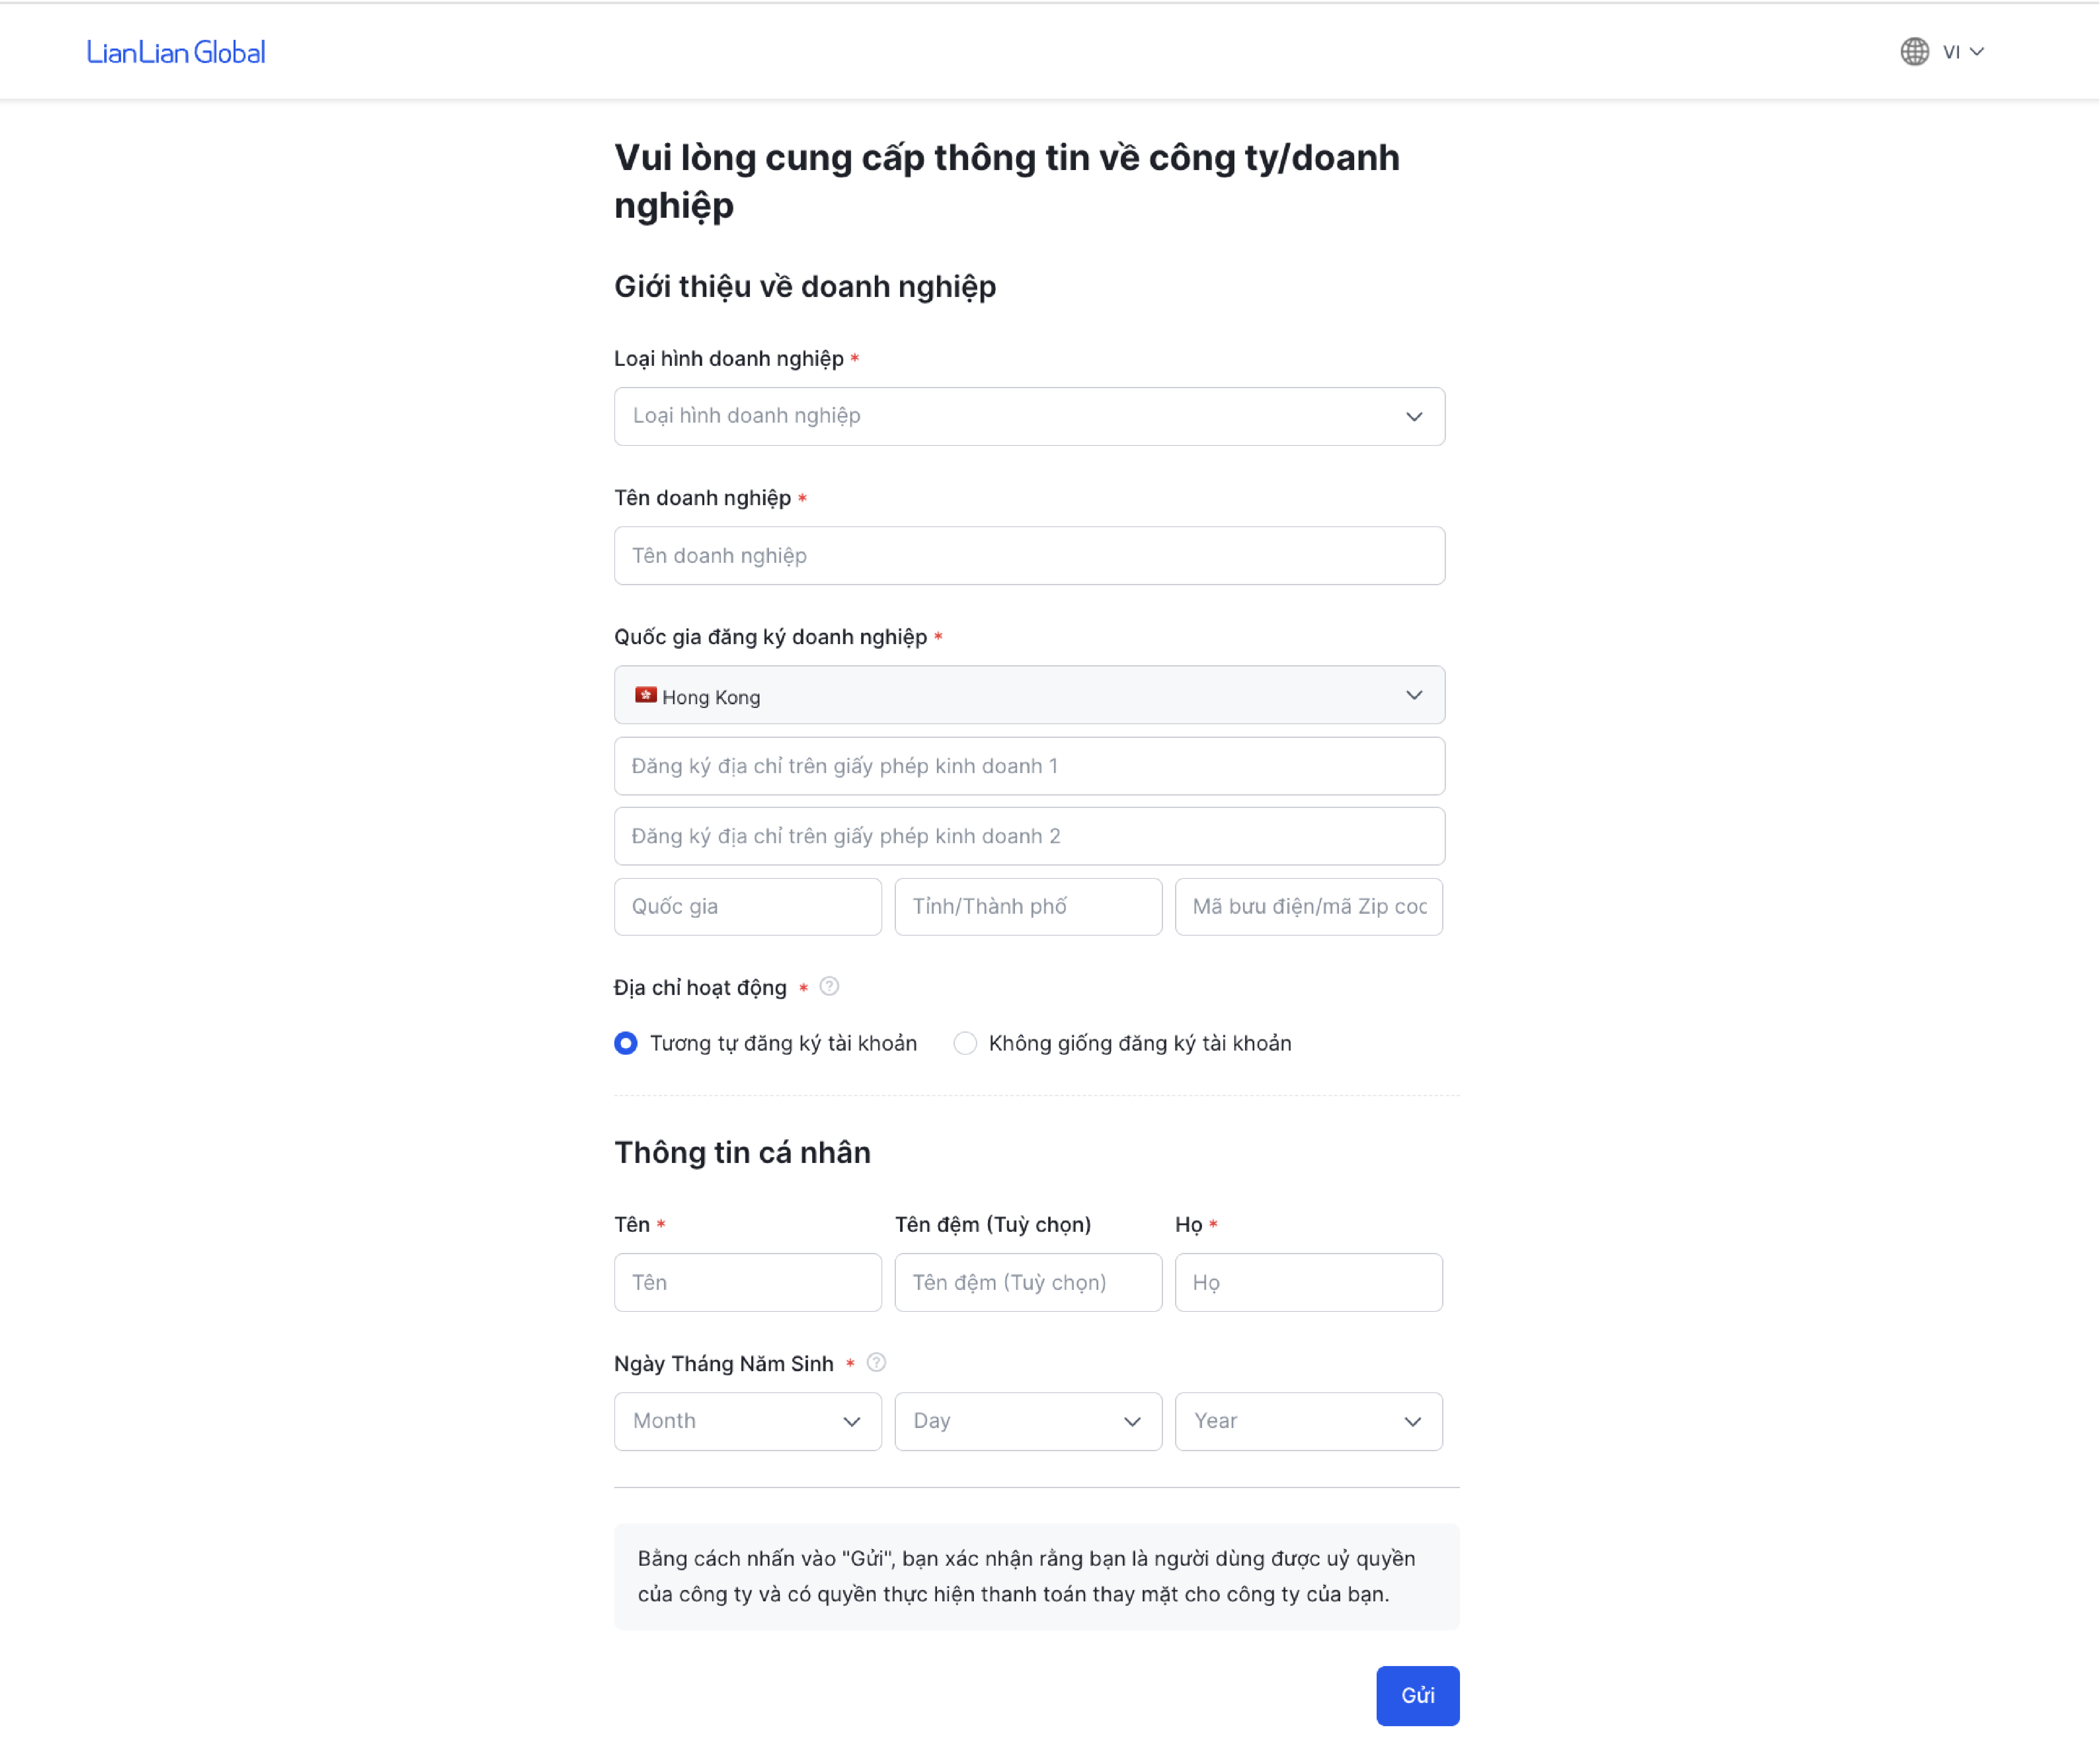2100x1749 pixels.
Task: Click the Mã bưu điện zip code field
Action: coord(1308,907)
